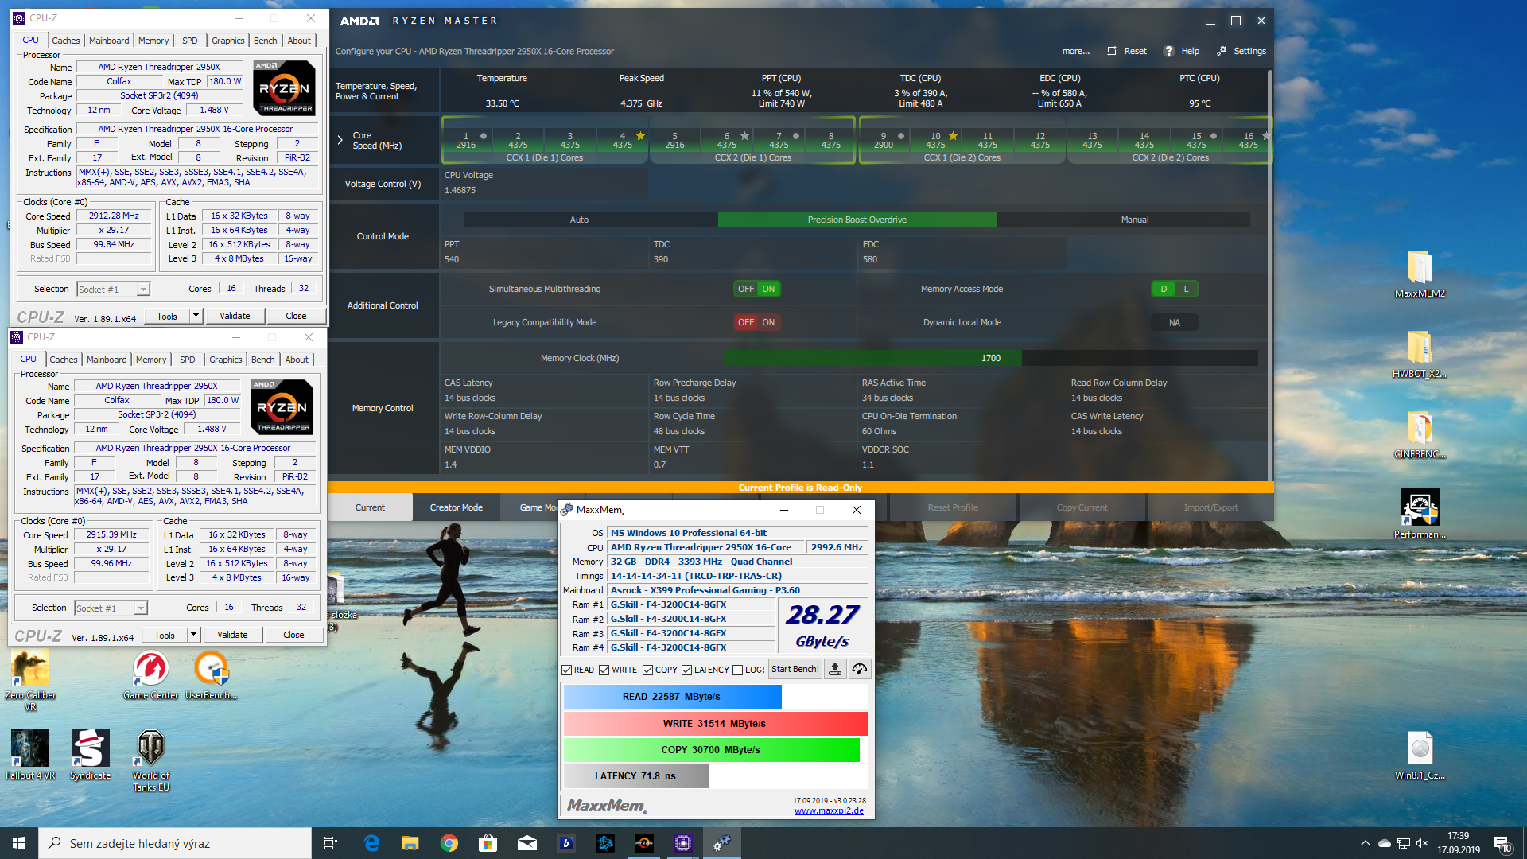The height and width of the screenshot is (859, 1527).
Task: Open www.maxxpi2.de link
Action: click(828, 810)
